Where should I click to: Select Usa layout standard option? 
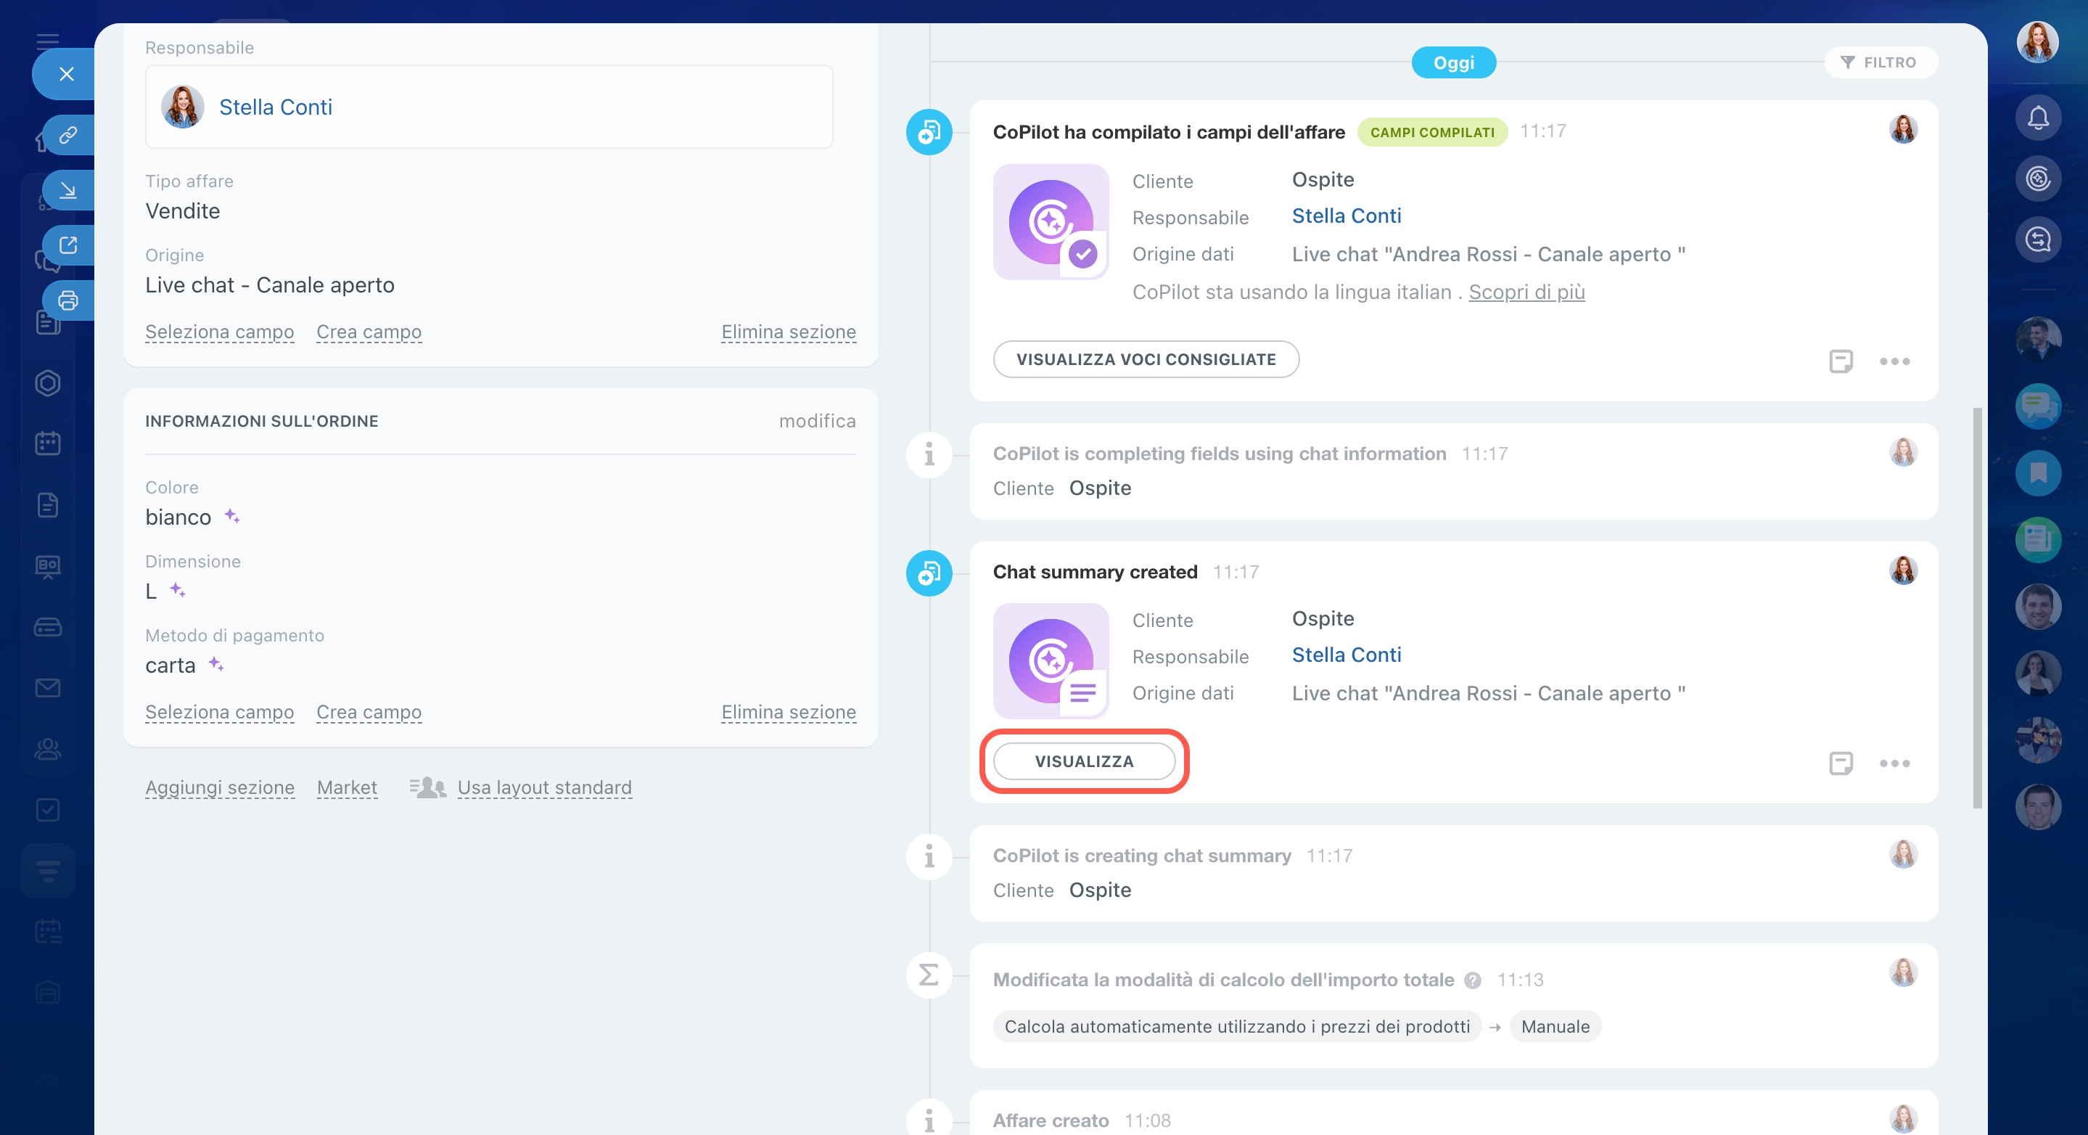coord(544,787)
